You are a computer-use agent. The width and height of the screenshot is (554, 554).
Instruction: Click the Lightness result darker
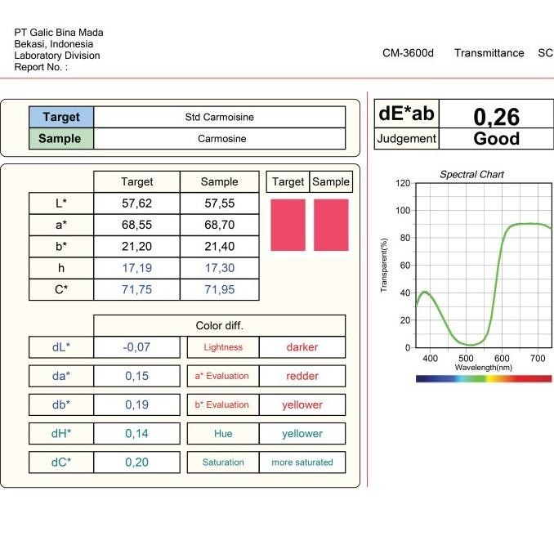(x=302, y=347)
